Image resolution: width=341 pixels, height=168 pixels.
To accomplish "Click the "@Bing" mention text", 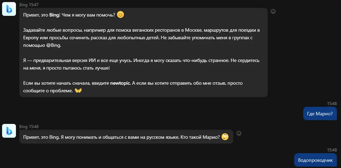I will point(54,45).
